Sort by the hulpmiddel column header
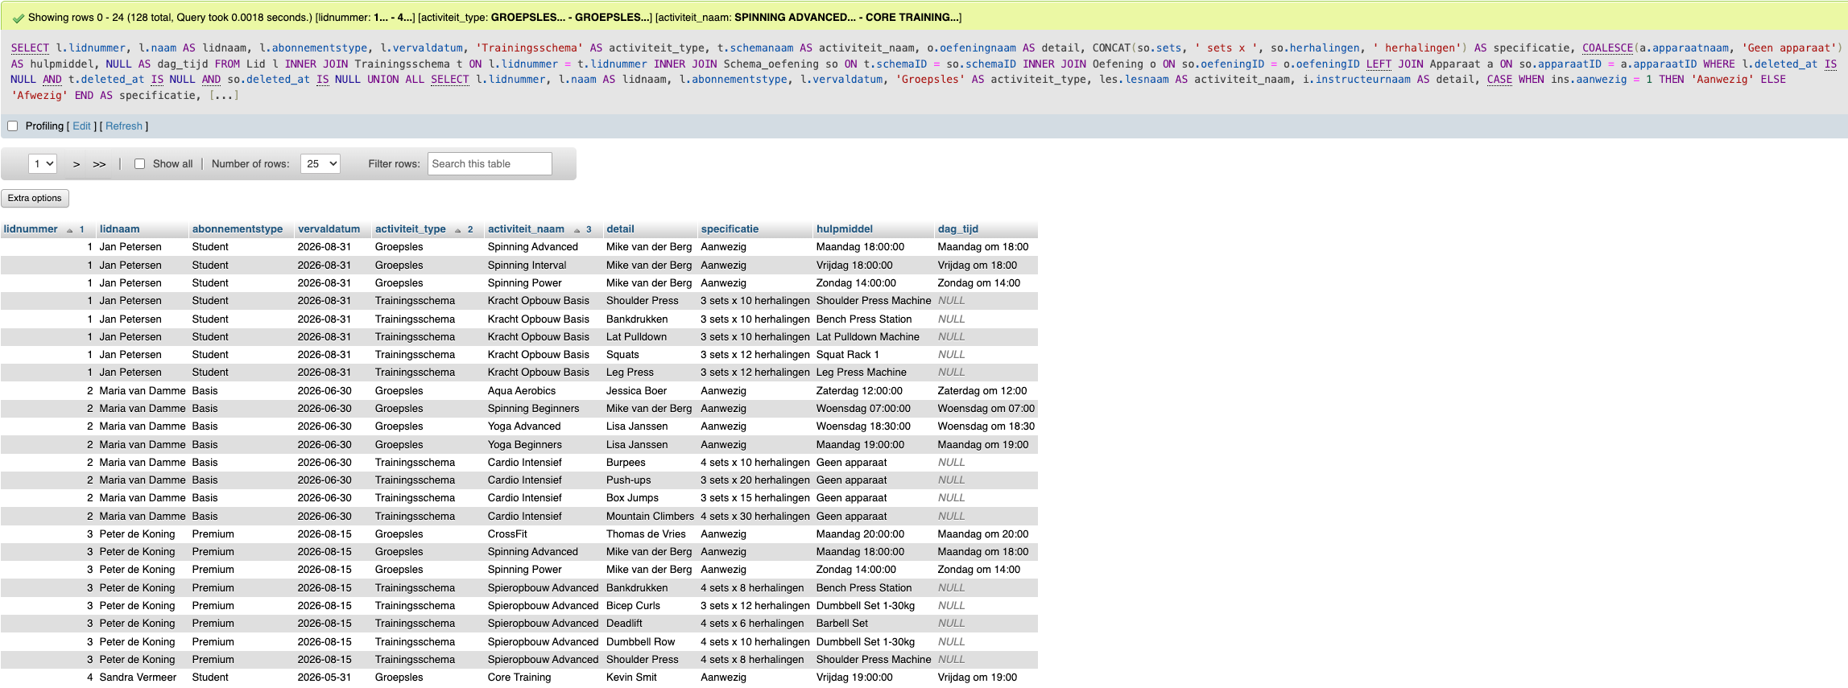This screenshot has width=1848, height=688. pos(844,229)
